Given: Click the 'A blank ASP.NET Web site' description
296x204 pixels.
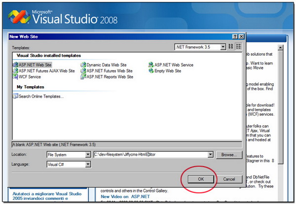Looking at the screenshot, I should tap(54, 144).
